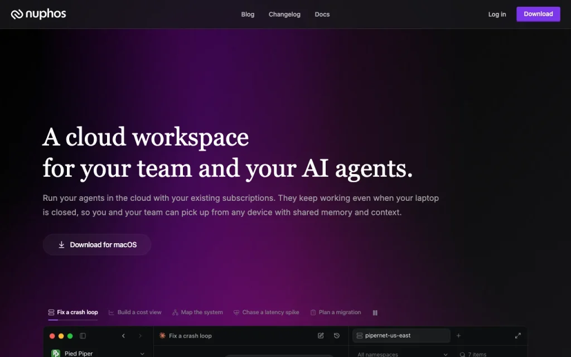571x357 pixels.
Task: Add a new tab with plus icon
Action: [x=458, y=335]
